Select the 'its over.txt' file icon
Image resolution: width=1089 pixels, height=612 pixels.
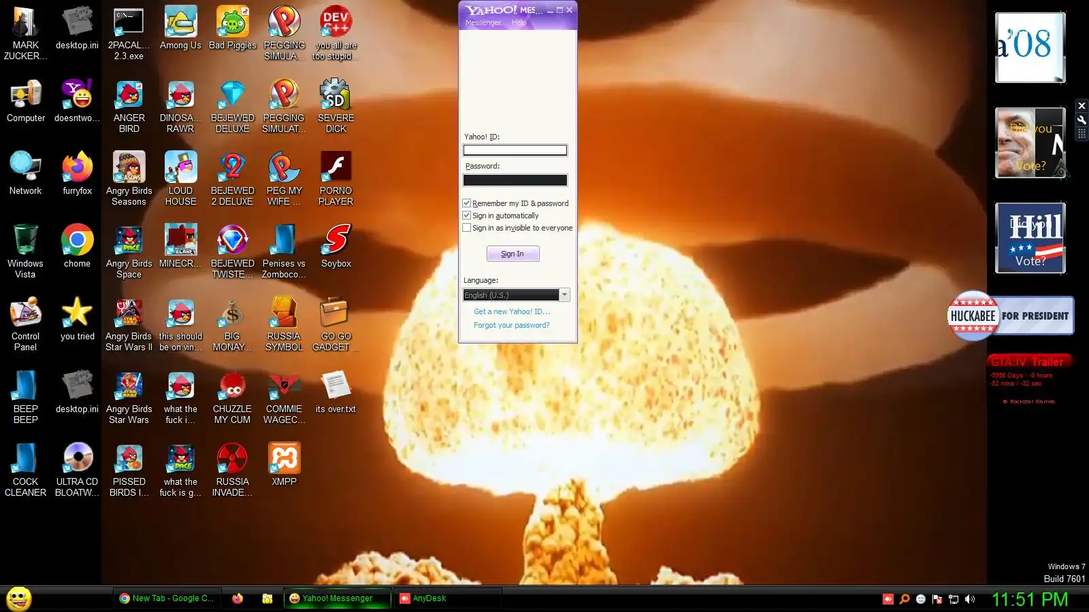pyautogui.click(x=336, y=392)
